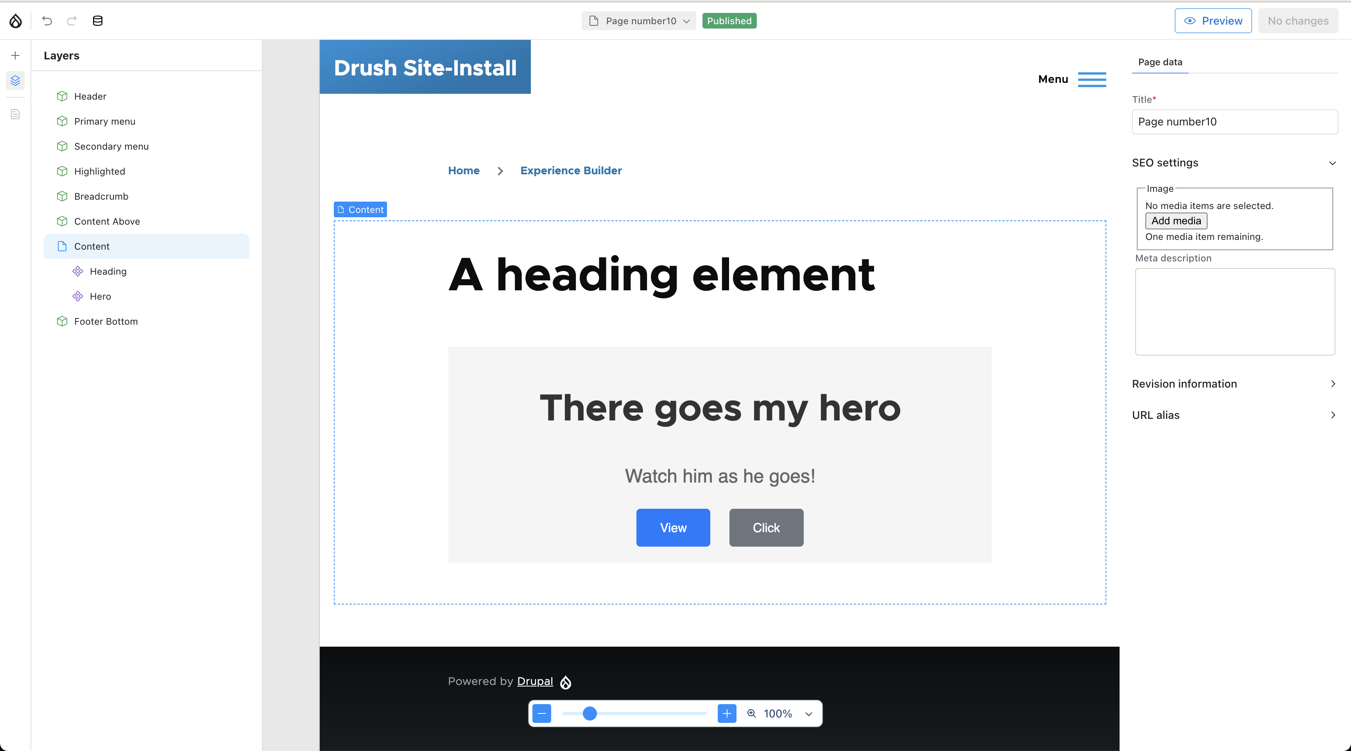Click the eye icon on the Preview button
Image resolution: width=1351 pixels, height=751 pixels.
click(1190, 21)
